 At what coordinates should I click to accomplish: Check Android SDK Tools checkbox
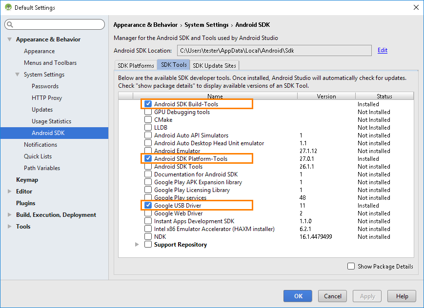[148, 167]
